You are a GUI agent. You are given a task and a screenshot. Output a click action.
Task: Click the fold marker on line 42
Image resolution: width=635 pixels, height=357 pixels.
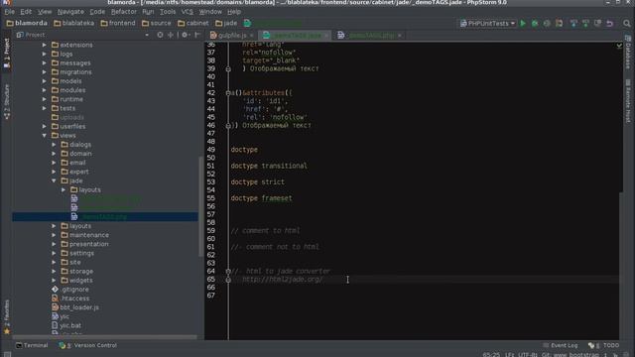228,92
